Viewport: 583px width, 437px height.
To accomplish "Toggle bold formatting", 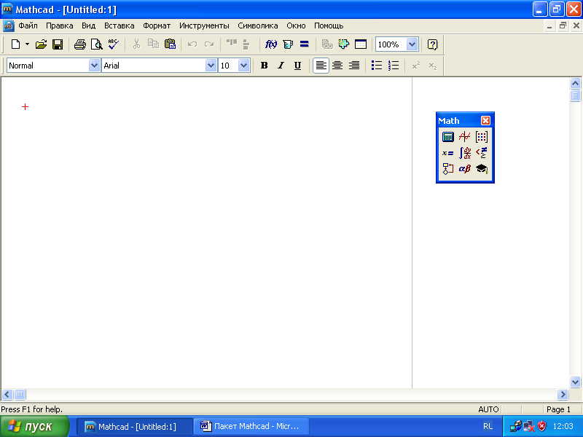I will coord(264,66).
